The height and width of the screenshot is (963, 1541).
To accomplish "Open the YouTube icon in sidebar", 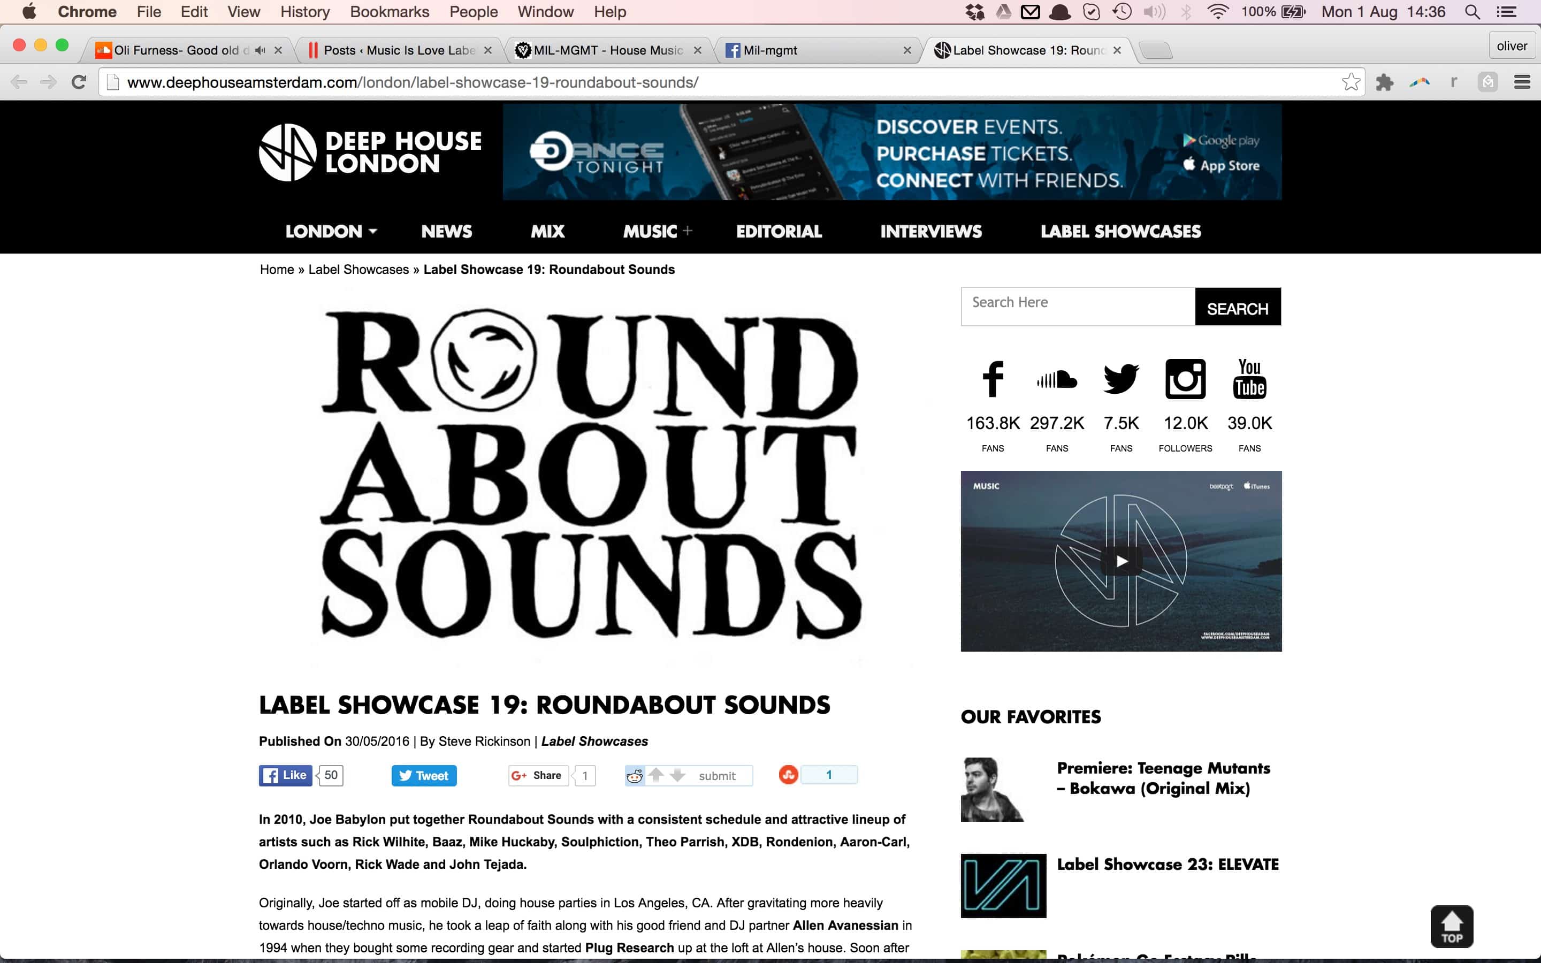I will coord(1249,379).
